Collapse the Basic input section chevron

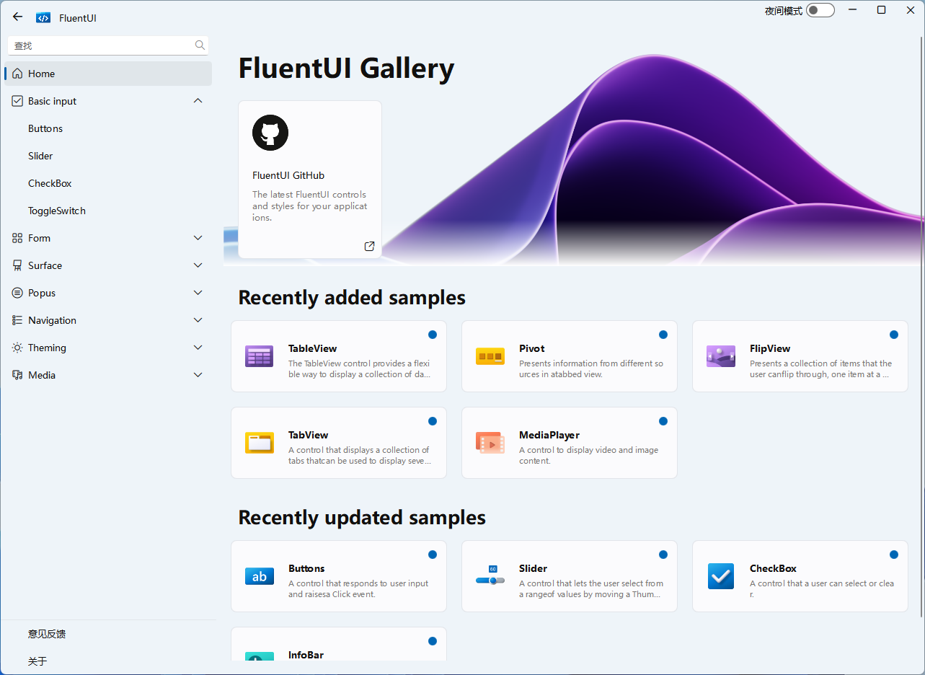[x=198, y=101]
